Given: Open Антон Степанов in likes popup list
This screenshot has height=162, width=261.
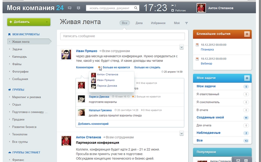Looking at the screenshot, I should [108, 74].
